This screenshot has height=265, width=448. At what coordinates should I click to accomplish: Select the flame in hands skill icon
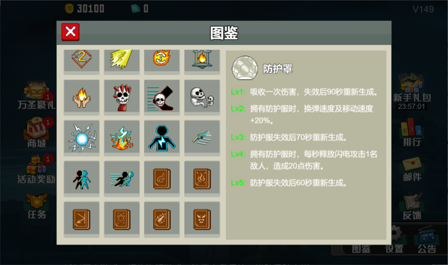coord(81,97)
